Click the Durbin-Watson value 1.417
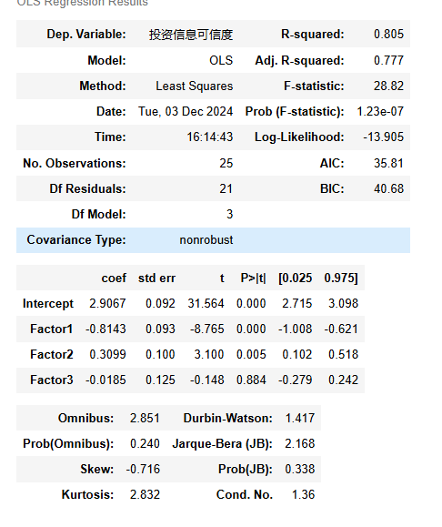Image resolution: width=442 pixels, height=527 pixels. (300, 419)
